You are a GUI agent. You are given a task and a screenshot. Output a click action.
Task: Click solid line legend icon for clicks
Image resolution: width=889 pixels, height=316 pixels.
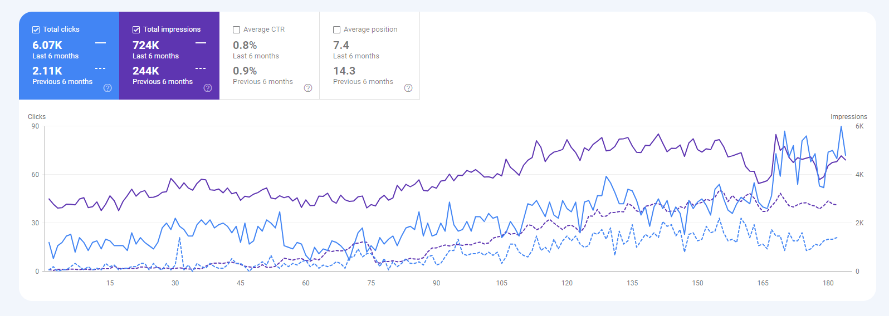pos(100,43)
